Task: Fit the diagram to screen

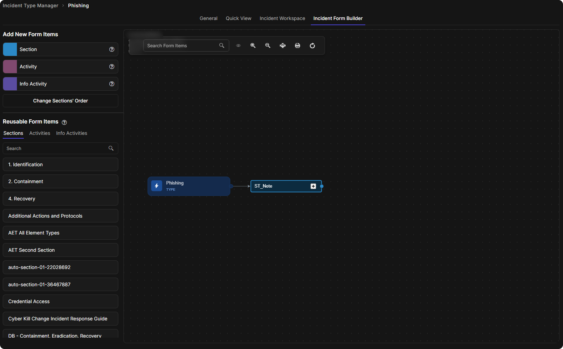Action: pos(283,46)
